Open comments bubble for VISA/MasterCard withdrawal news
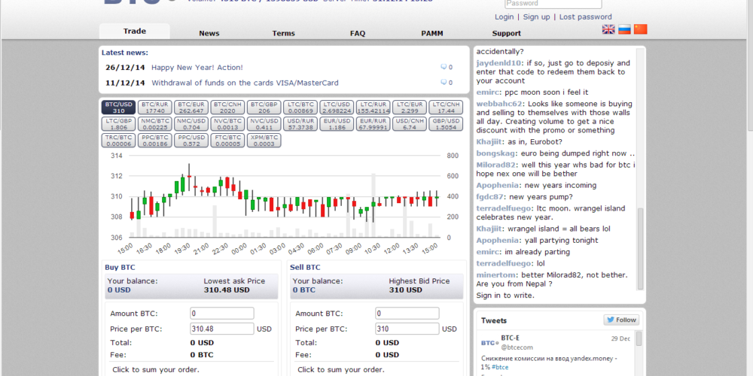This screenshot has width=753, height=376. [x=446, y=83]
